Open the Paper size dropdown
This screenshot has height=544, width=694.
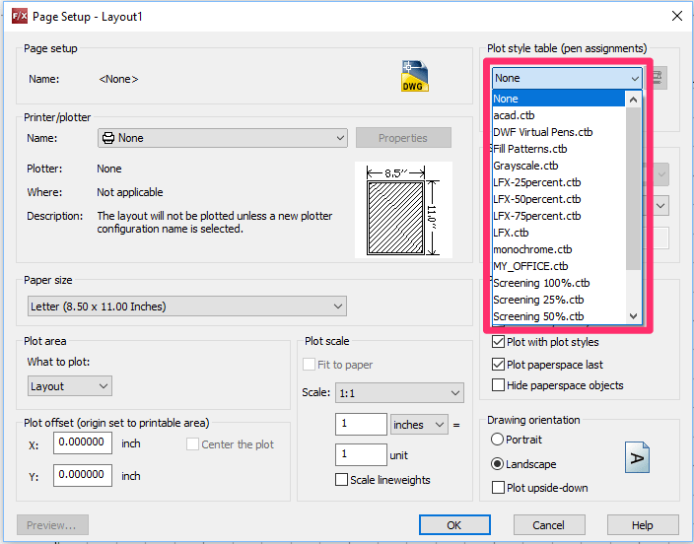click(186, 306)
